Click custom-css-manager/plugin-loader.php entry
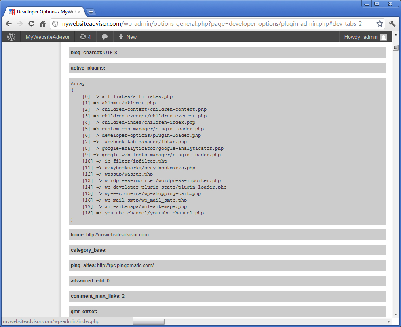Screen dimensions: 401x327 (x=153, y=129)
